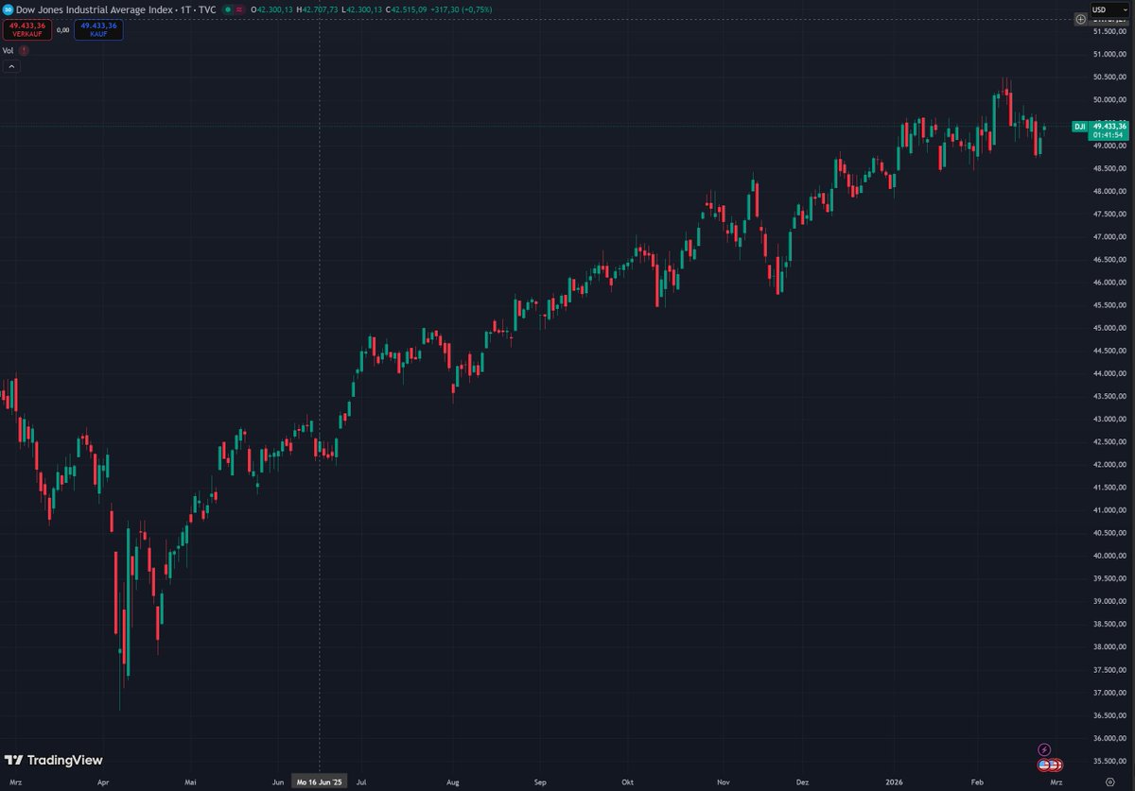This screenshot has width=1135, height=791.
Task: Open the purple lightning event marker
Action: [1044, 749]
